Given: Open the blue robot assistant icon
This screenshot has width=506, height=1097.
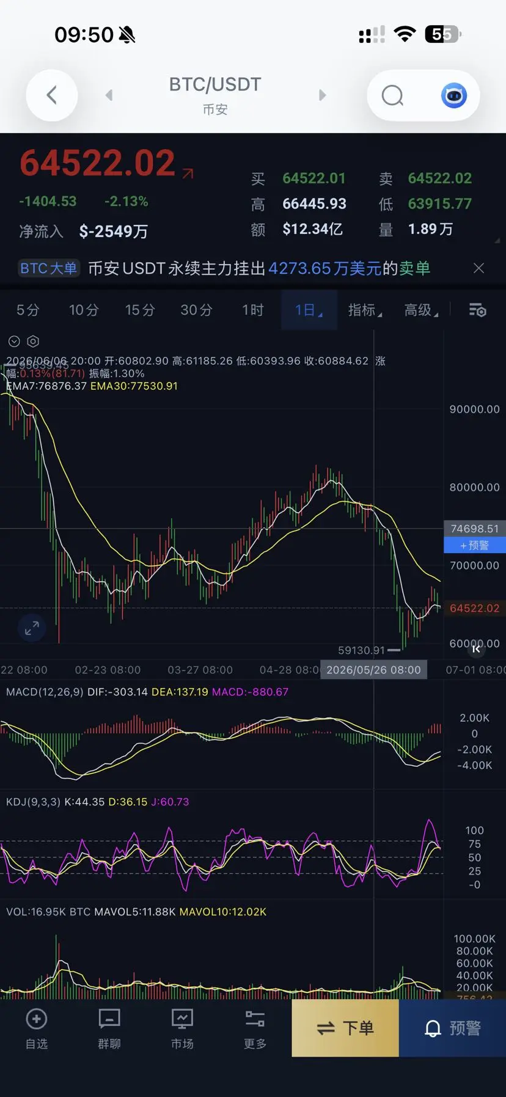Looking at the screenshot, I should click(x=453, y=95).
